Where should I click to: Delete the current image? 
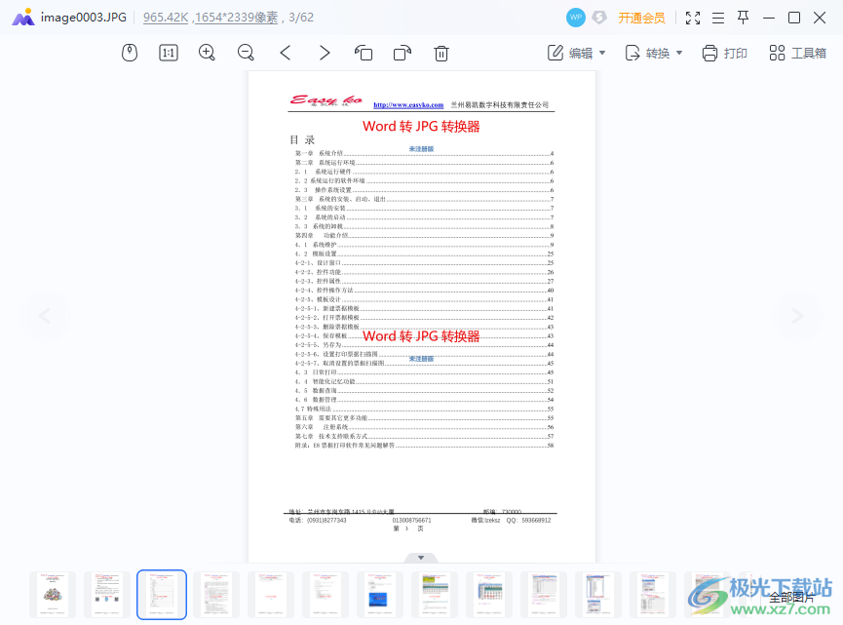click(x=441, y=53)
